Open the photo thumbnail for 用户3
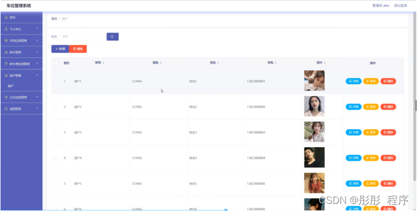417x211 pixels. pos(314,132)
